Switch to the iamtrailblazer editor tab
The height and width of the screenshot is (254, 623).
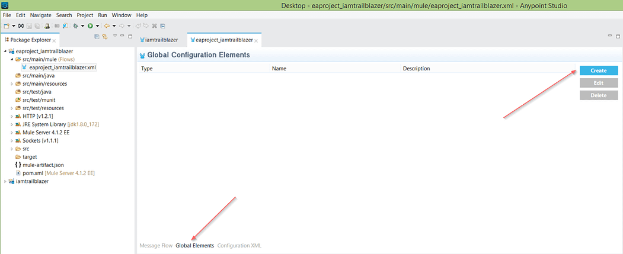[x=158, y=40]
